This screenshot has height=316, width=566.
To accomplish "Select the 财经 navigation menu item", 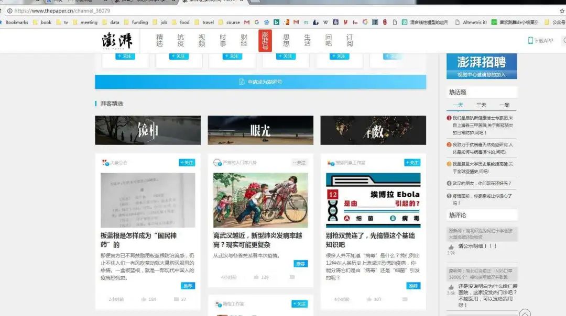I will tap(244, 40).
